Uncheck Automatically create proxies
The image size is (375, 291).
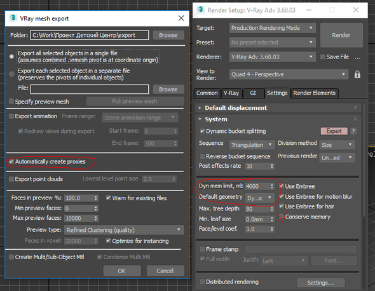[x=11, y=161]
